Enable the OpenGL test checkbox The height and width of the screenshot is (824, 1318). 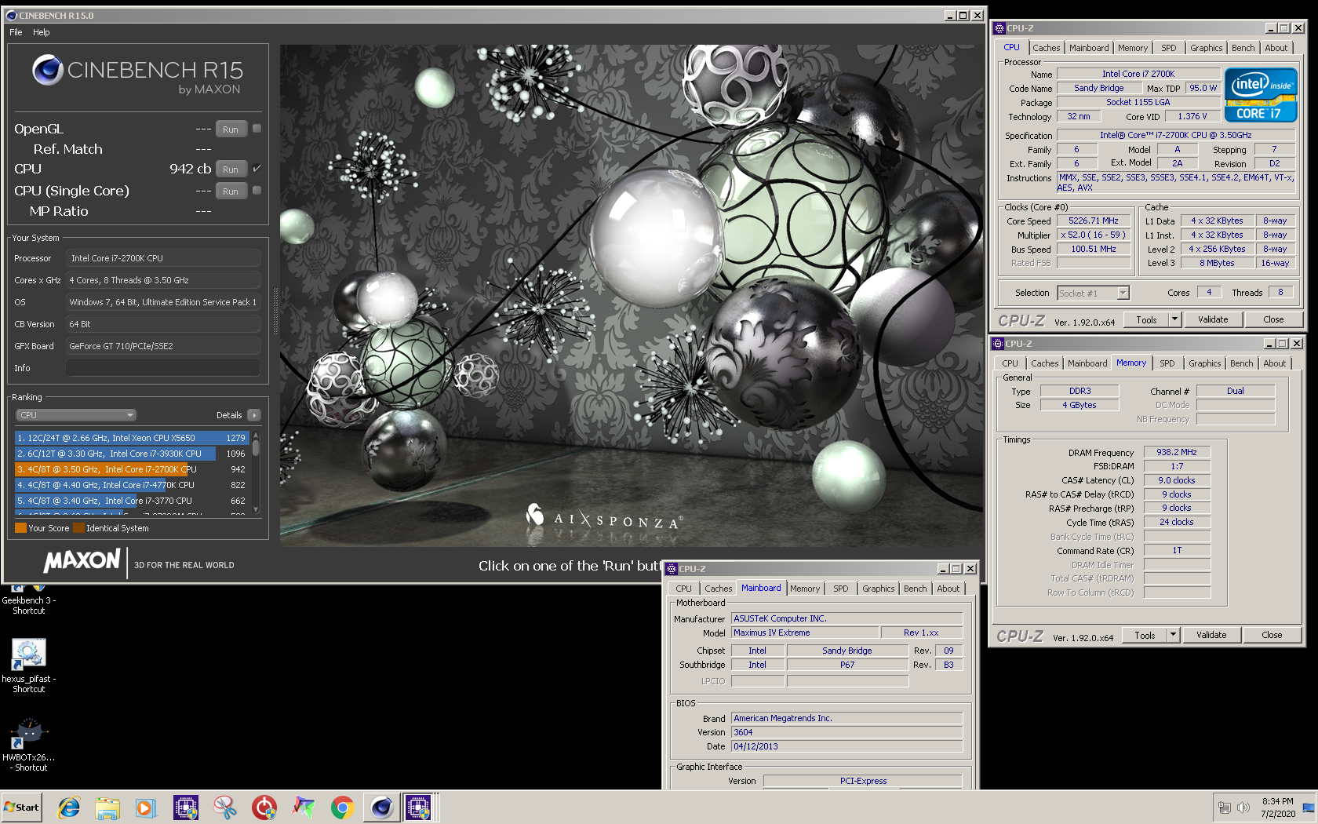click(257, 128)
